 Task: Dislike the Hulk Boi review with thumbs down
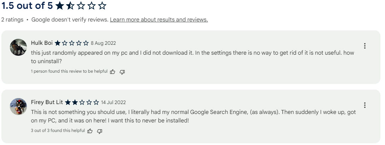pyautogui.click(x=122, y=72)
